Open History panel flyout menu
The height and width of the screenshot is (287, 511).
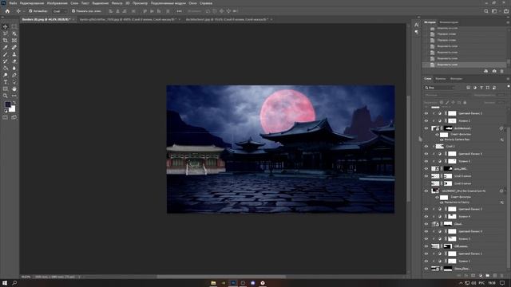coord(508,22)
